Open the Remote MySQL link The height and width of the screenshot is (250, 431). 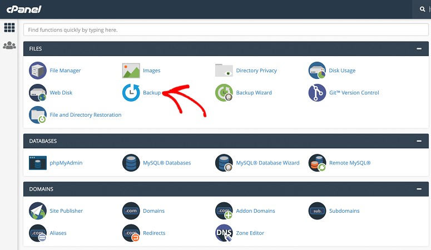350,163
